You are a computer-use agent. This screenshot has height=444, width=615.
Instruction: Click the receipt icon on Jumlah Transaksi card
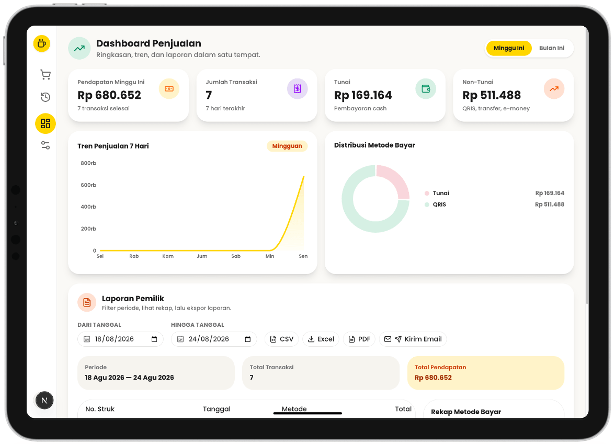click(297, 89)
